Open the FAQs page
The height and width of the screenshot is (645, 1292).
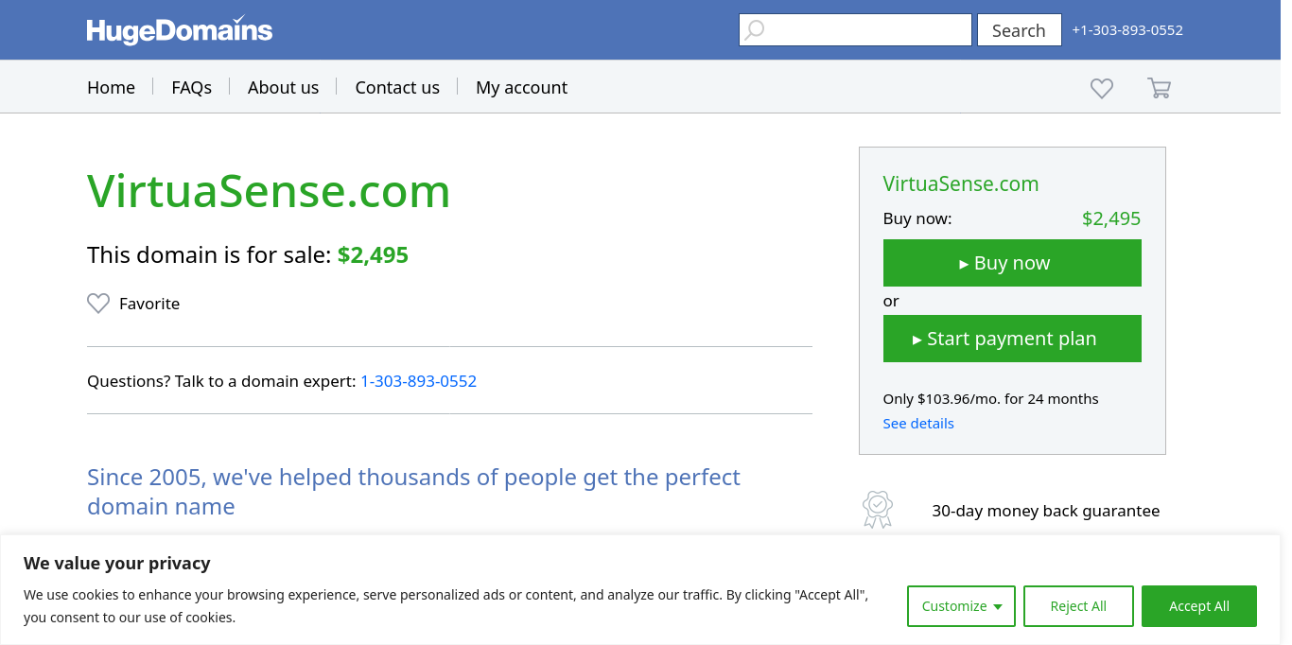[191, 87]
